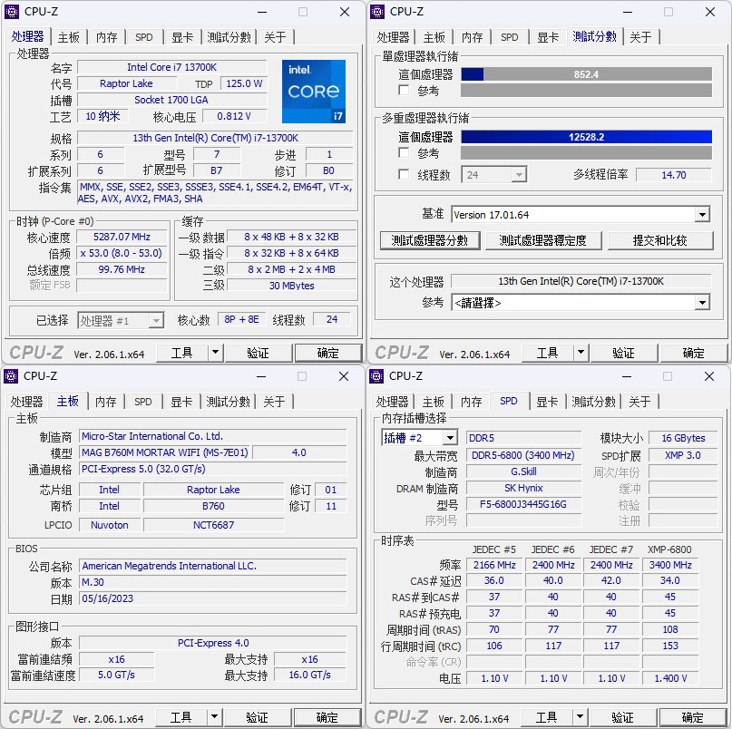This screenshot has height=729, width=732.
Task: Click 确定 button in processor window
Action: click(x=328, y=353)
